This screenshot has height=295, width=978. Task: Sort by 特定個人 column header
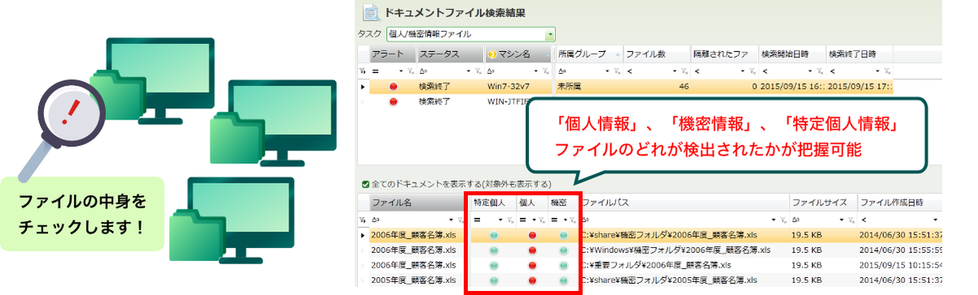[493, 203]
